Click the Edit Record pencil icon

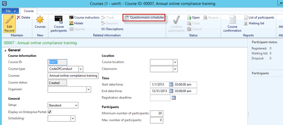click(x=9, y=24)
